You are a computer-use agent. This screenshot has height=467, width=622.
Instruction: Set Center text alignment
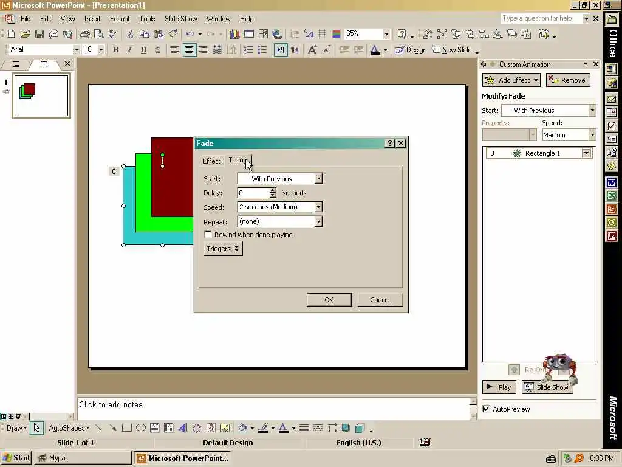point(190,50)
